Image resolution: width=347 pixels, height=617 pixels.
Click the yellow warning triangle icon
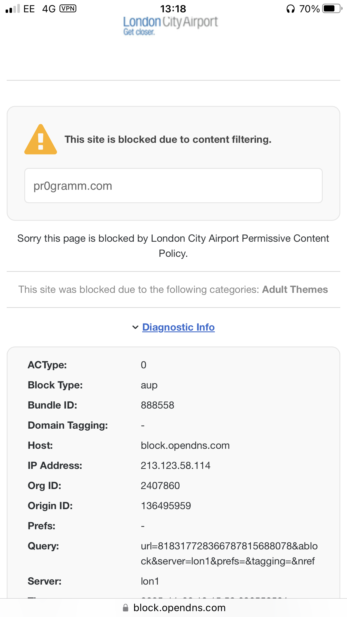click(41, 139)
